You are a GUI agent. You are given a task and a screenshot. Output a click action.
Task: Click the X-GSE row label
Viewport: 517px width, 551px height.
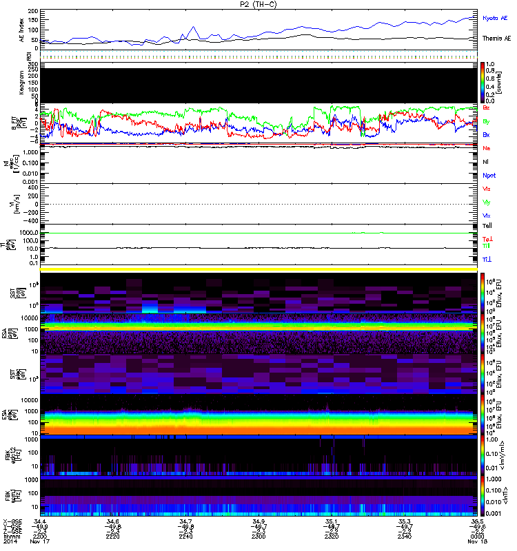12,521
